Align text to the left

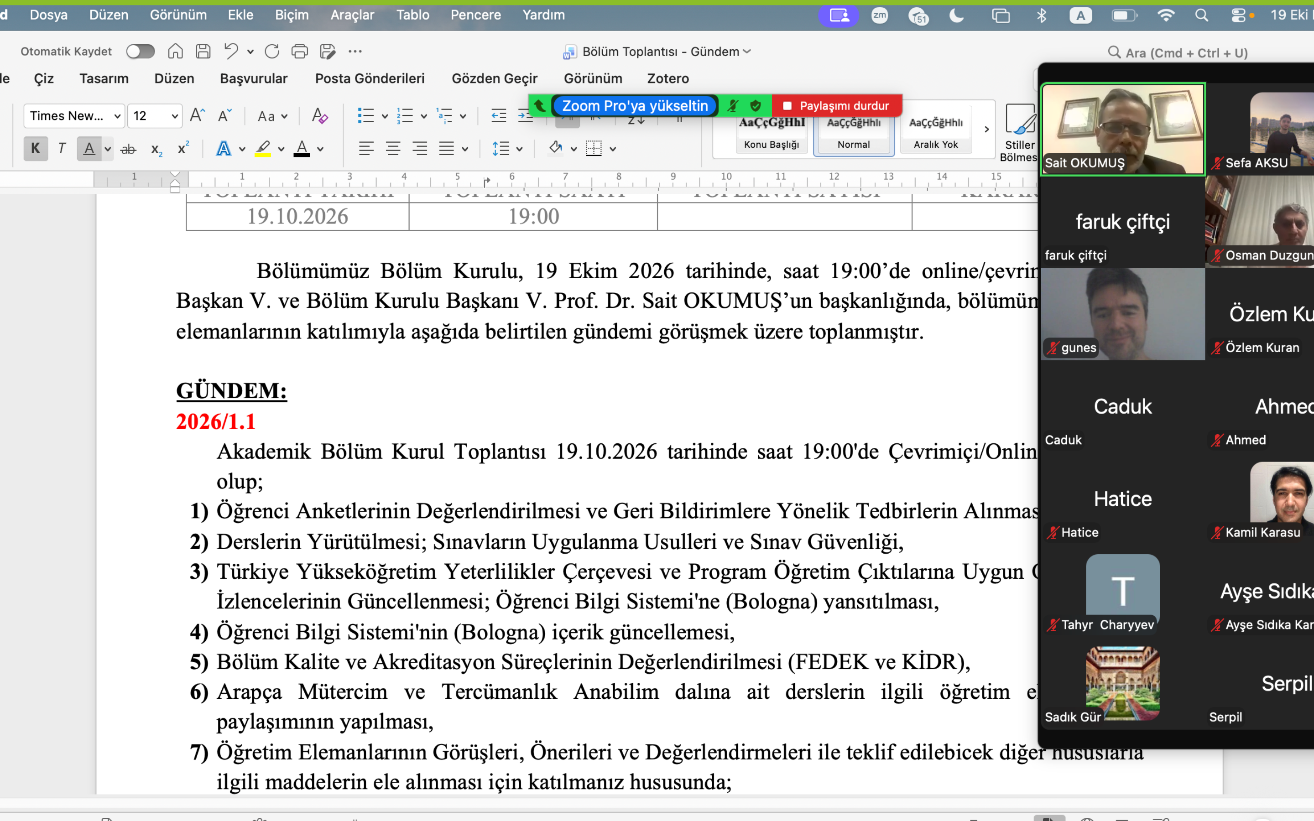[366, 148]
